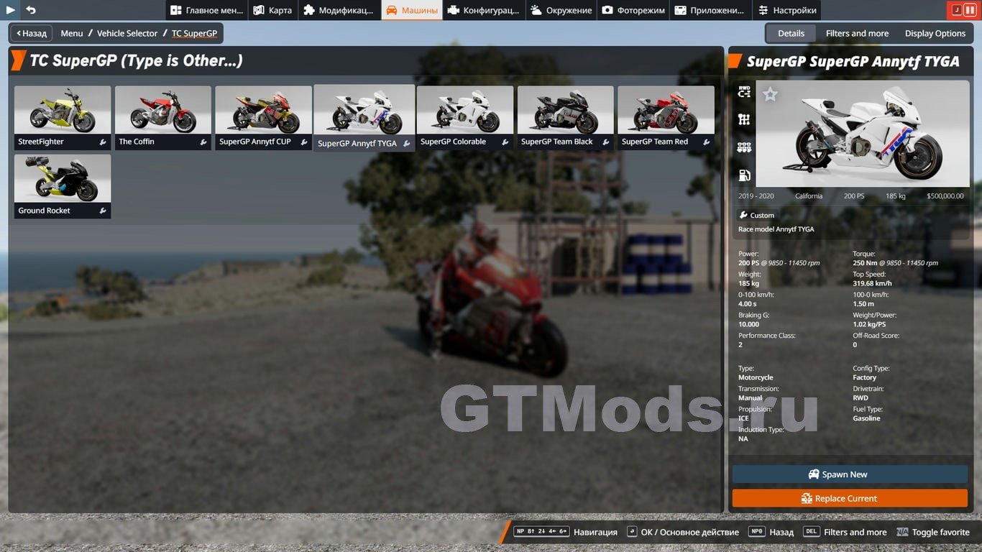The height and width of the screenshot is (552, 982).
Task: Click the RWD drivetrain icon in details panel
Action: [744, 92]
